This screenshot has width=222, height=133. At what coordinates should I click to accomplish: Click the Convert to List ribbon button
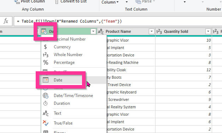(71, 2)
